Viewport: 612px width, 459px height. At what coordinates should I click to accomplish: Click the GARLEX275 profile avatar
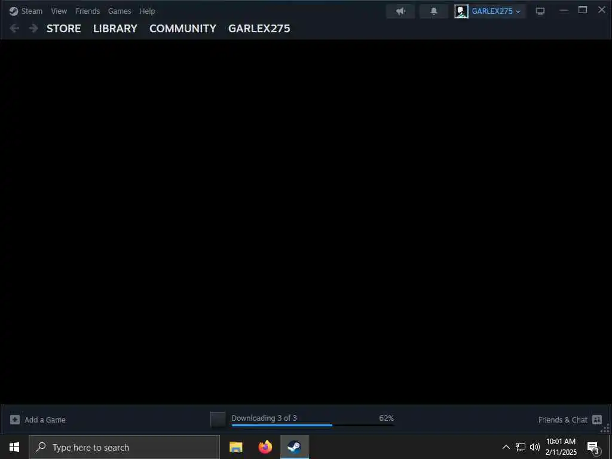pyautogui.click(x=461, y=11)
